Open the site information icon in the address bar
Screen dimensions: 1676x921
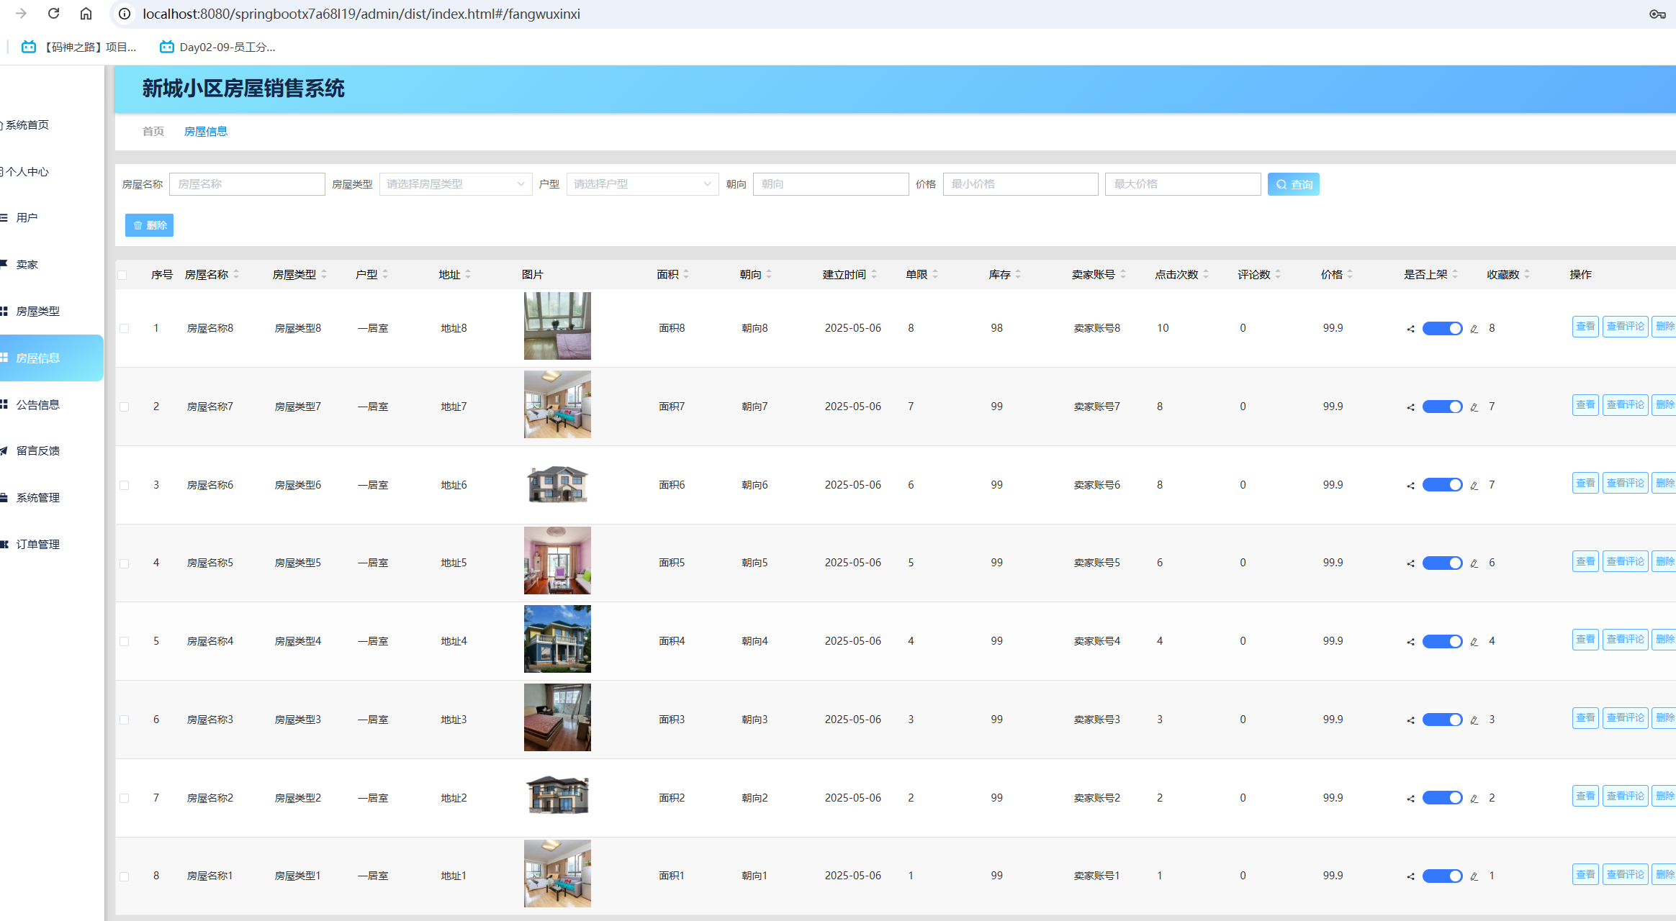[125, 14]
